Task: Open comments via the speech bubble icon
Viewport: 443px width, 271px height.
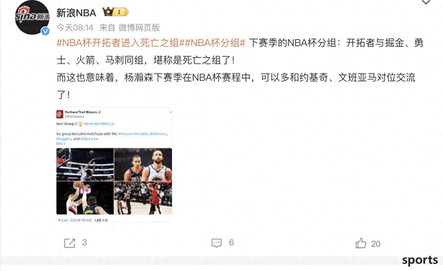Action: 216,243
